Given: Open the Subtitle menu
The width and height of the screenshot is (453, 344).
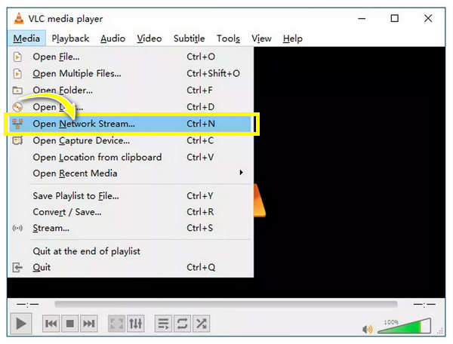Looking at the screenshot, I should click(190, 38).
